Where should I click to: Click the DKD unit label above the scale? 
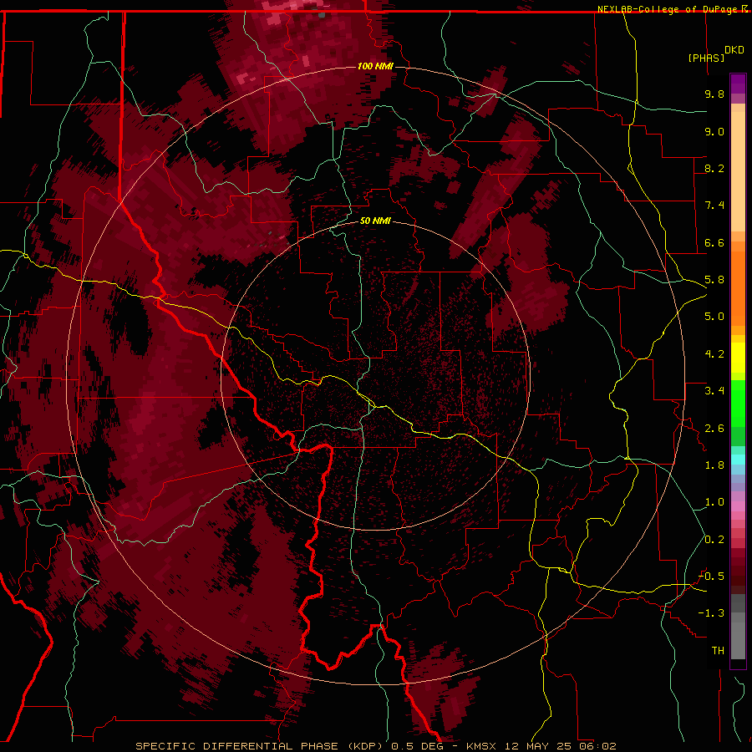pos(734,50)
